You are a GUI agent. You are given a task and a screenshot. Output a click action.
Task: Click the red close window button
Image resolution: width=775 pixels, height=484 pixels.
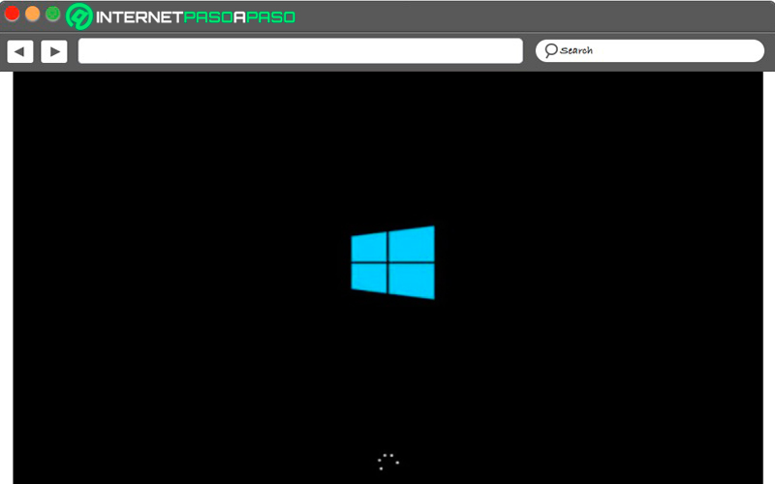tap(12, 14)
